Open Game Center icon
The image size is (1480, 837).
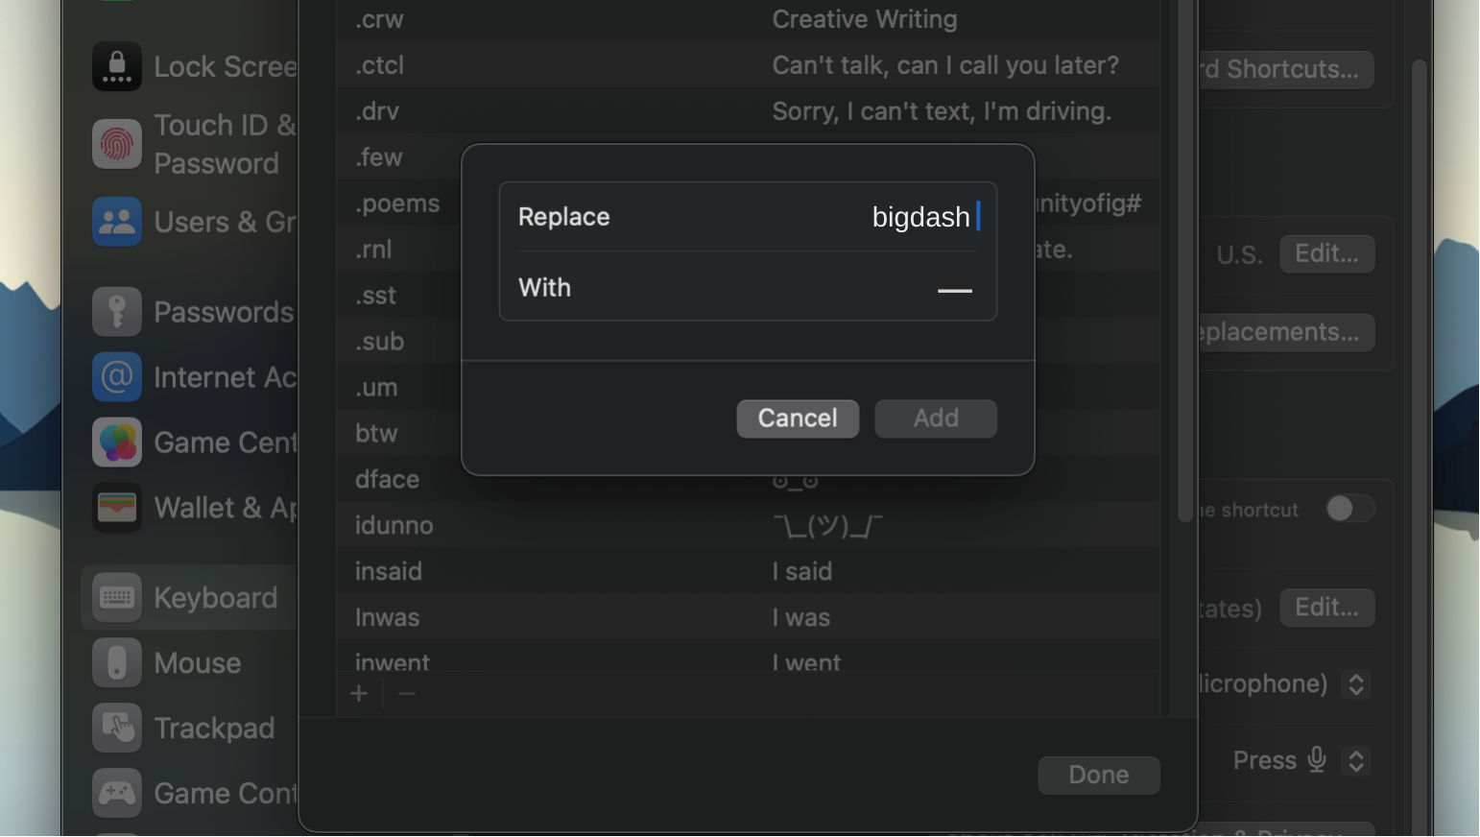tap(117, 442)
